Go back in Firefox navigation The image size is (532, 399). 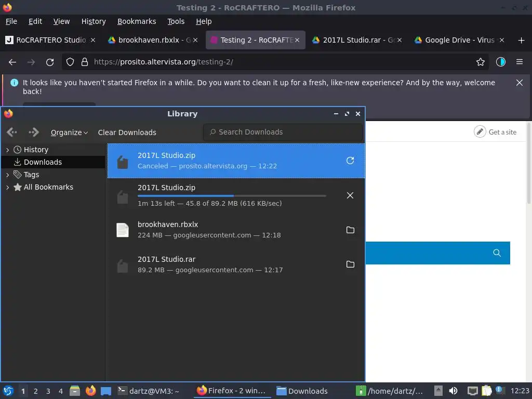12,62
